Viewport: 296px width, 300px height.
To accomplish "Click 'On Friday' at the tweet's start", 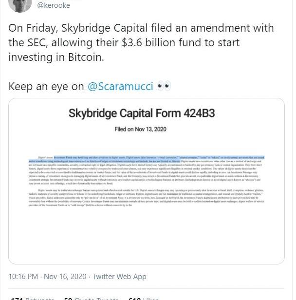I will 29,28.
